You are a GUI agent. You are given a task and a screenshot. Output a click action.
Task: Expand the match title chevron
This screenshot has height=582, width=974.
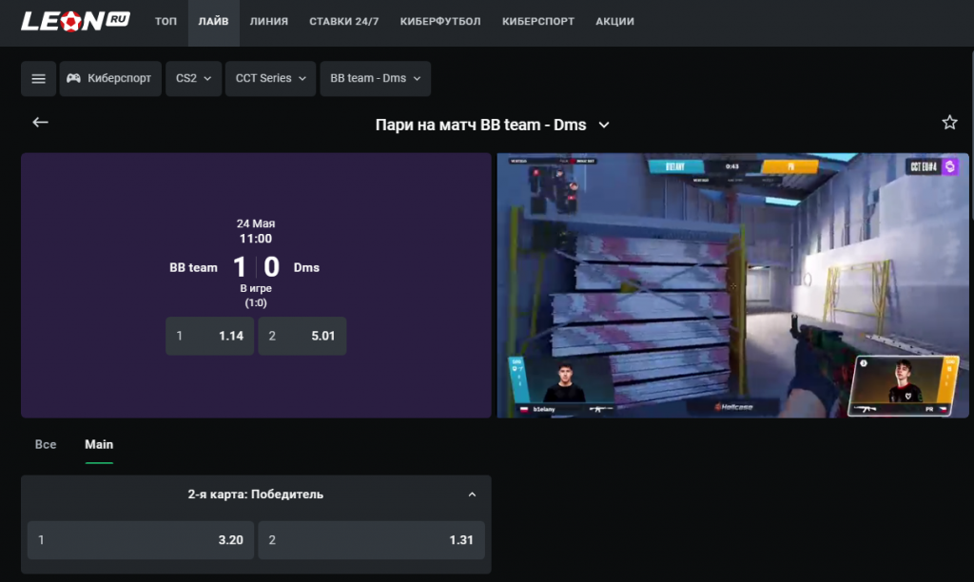[x=604, y=125]
